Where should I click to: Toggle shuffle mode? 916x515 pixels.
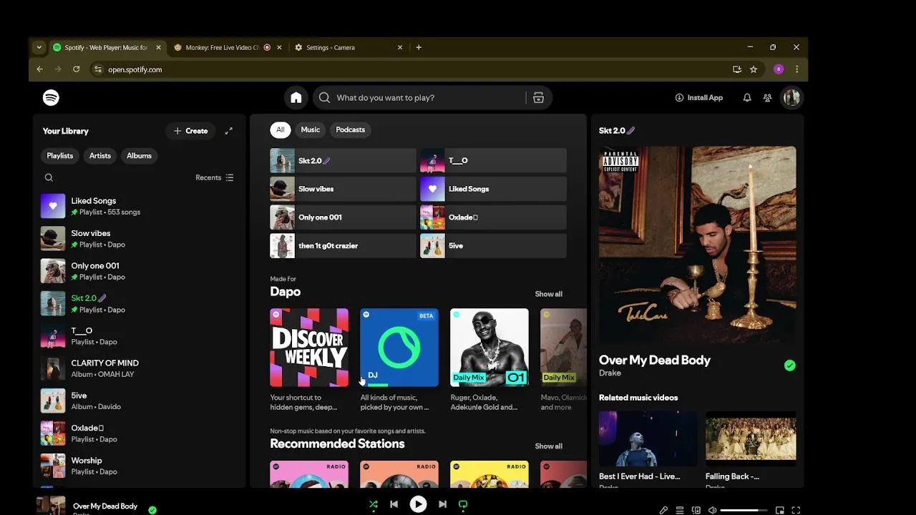click(x=373, y=504)
